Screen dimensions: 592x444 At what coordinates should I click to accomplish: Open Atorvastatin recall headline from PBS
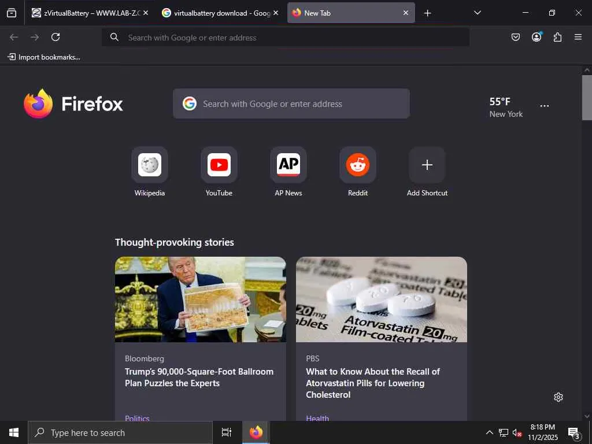(x=373, y=383)
